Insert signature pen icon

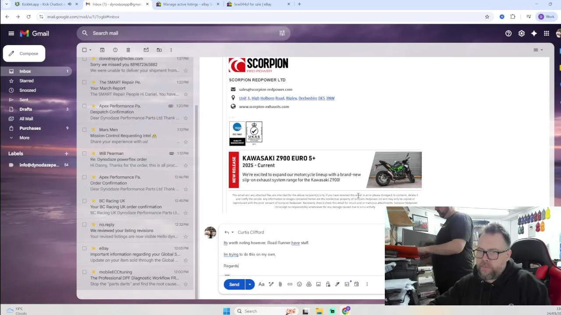pos(337,284)
